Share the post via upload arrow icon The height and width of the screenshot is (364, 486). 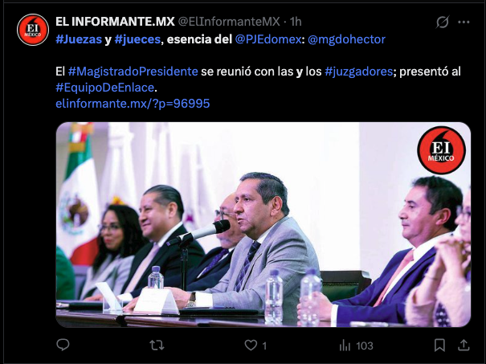coord(464,345)
